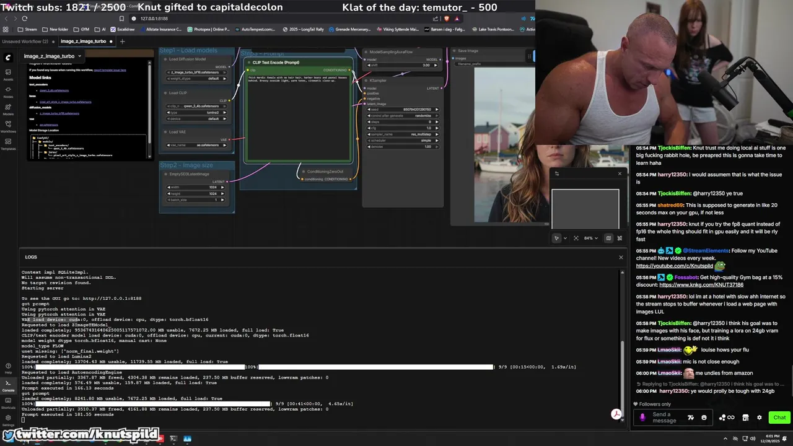Screen dimensions: 793x446
Task: Click the fit view icon
Action: [x=576, y=238]
